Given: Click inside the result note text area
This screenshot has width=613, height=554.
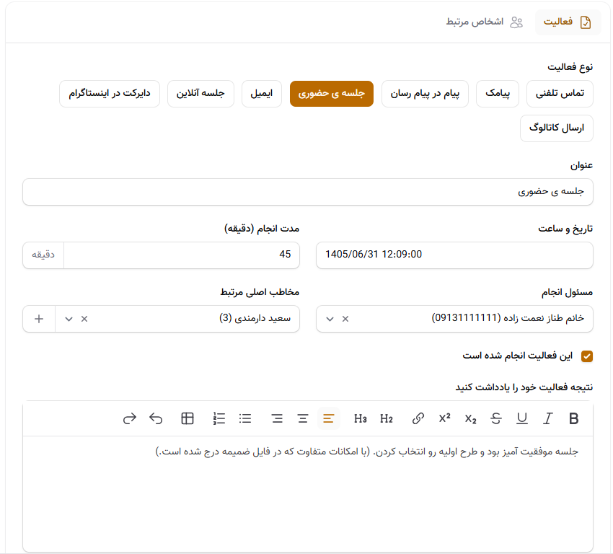Looking at the screenshot, I should tap(308, 494).
